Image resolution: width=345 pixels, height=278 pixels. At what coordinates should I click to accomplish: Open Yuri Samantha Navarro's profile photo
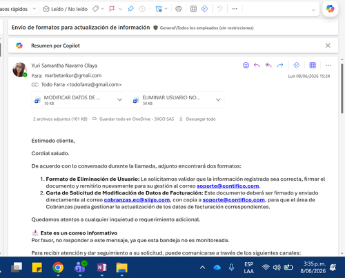[19, 70]
